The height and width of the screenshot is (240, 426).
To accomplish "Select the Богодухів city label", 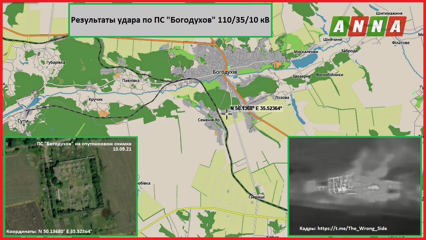I will point(225,72).
